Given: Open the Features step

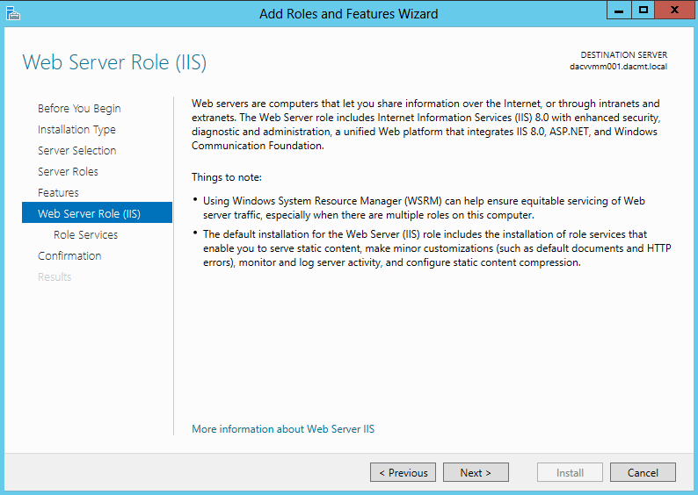Looking at the screenshot, I should (58, 193).
